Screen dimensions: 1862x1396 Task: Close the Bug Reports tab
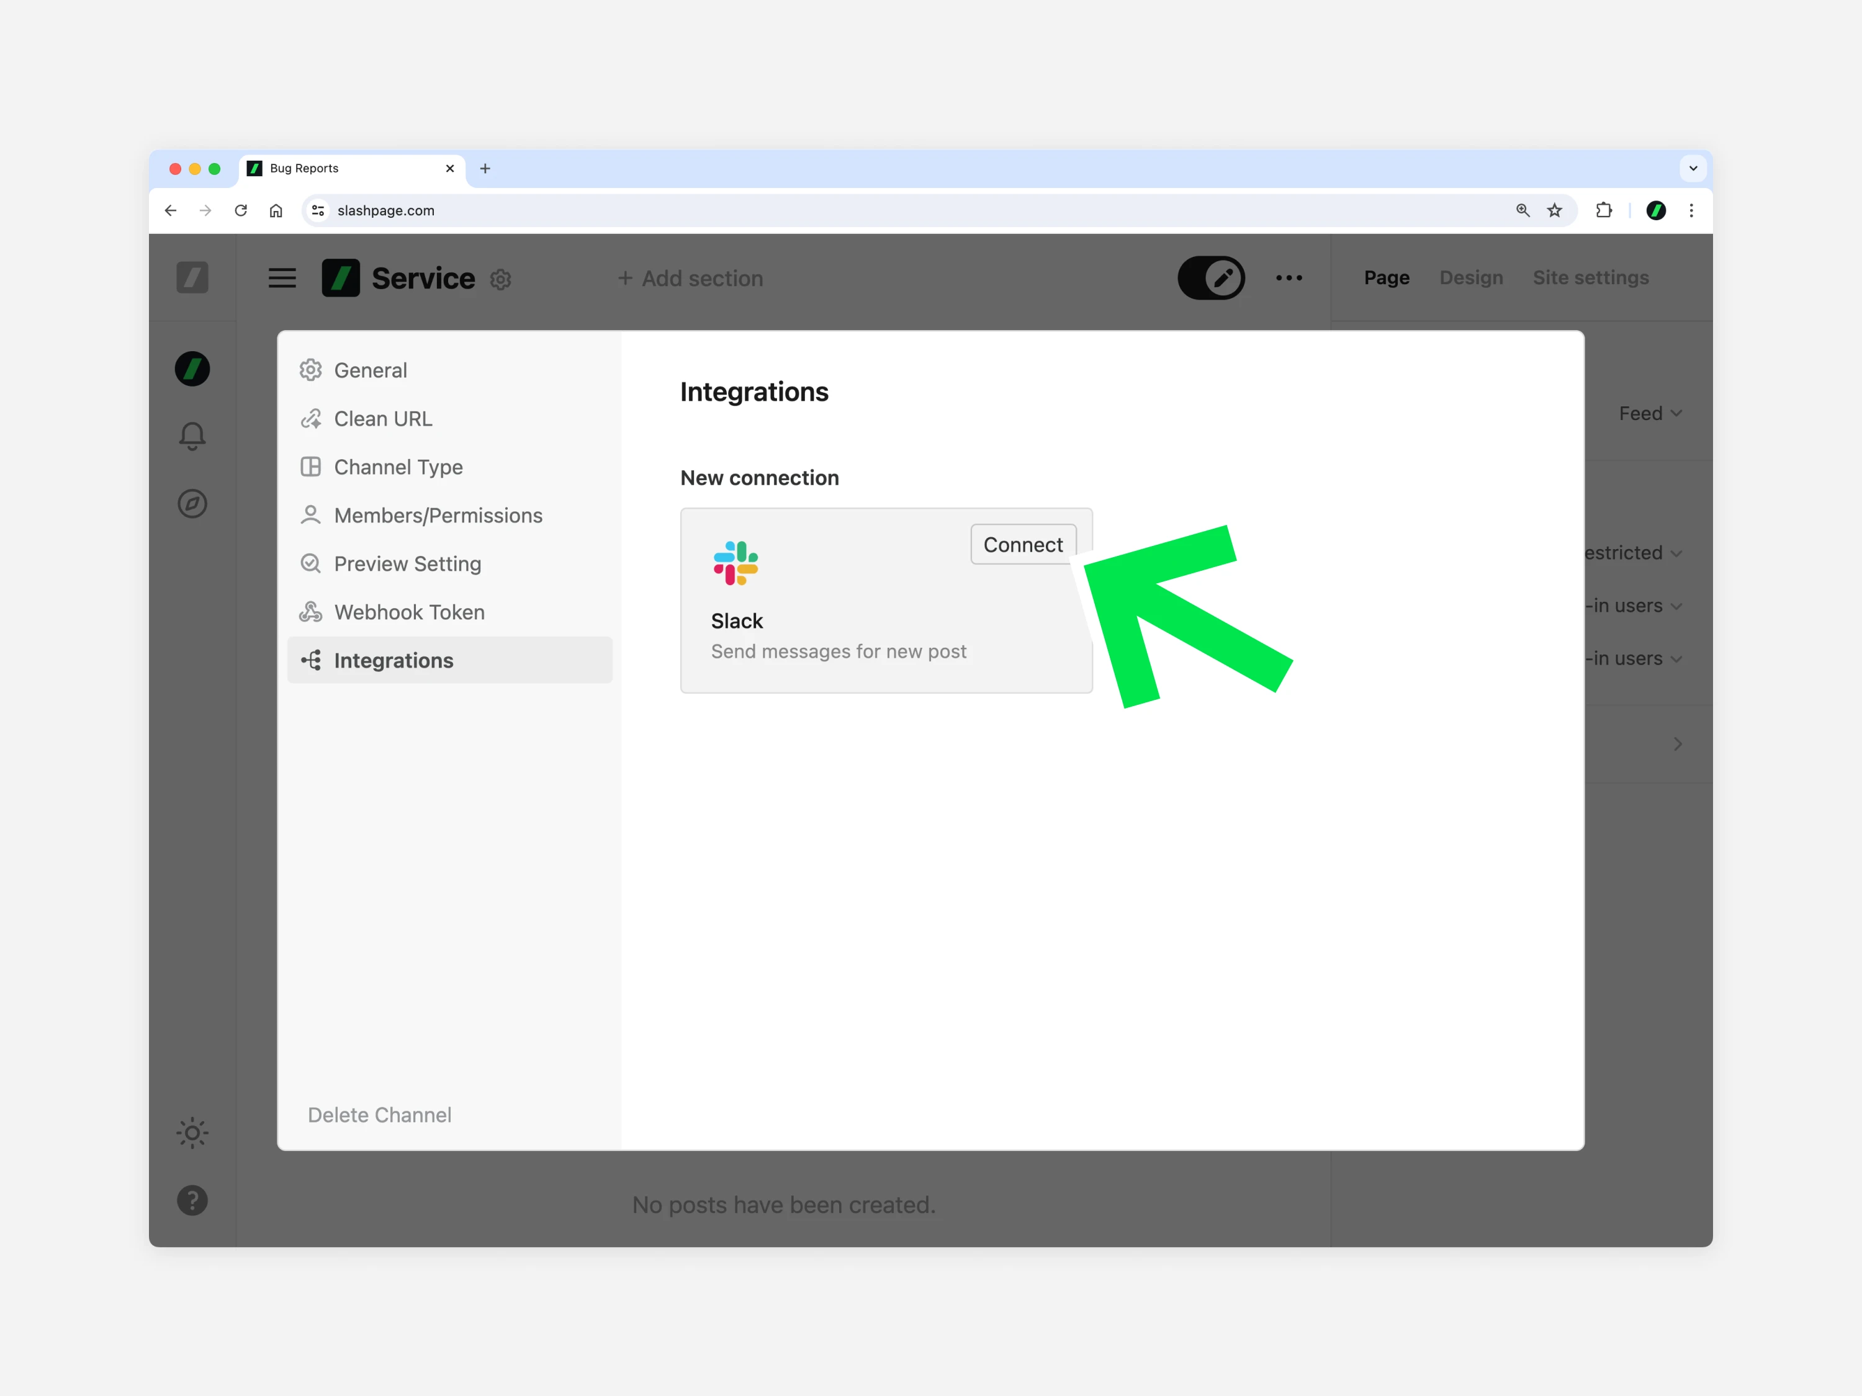click(449, 168)
